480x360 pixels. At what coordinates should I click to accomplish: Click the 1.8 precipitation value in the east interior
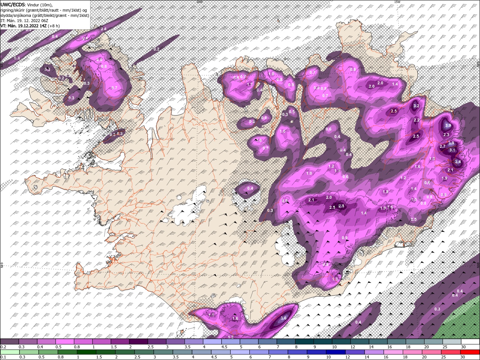[385, 192]
